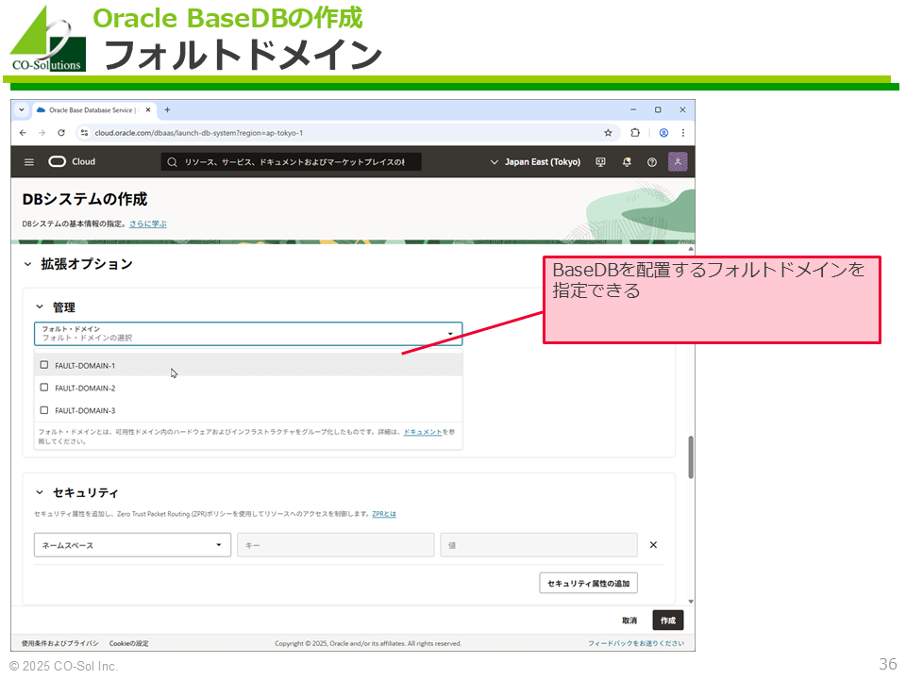Open the browser extensions puzzle icon
The width and height of the screenshot is (906, 679).
pos(635,133)
